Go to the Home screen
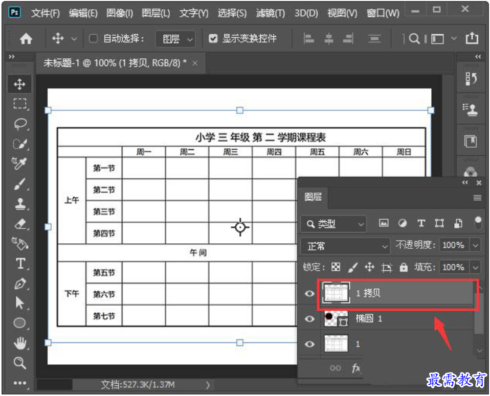Image resolution: width=490 pixels, height=396 pixels. tap(26, 39)
